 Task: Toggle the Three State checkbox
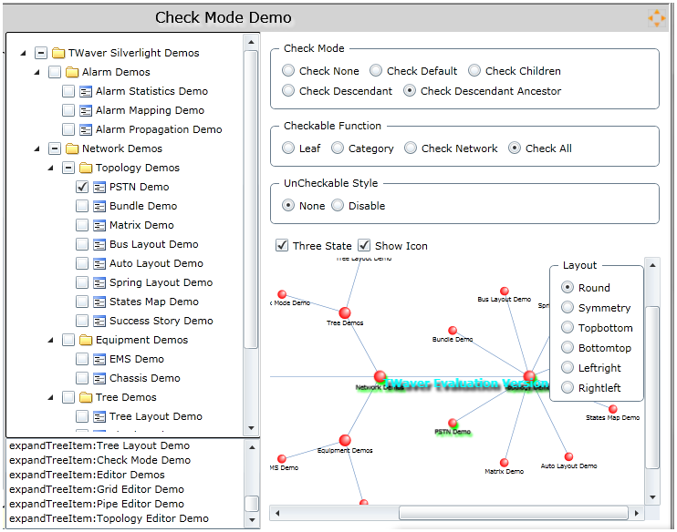click(x=282, y=246)
